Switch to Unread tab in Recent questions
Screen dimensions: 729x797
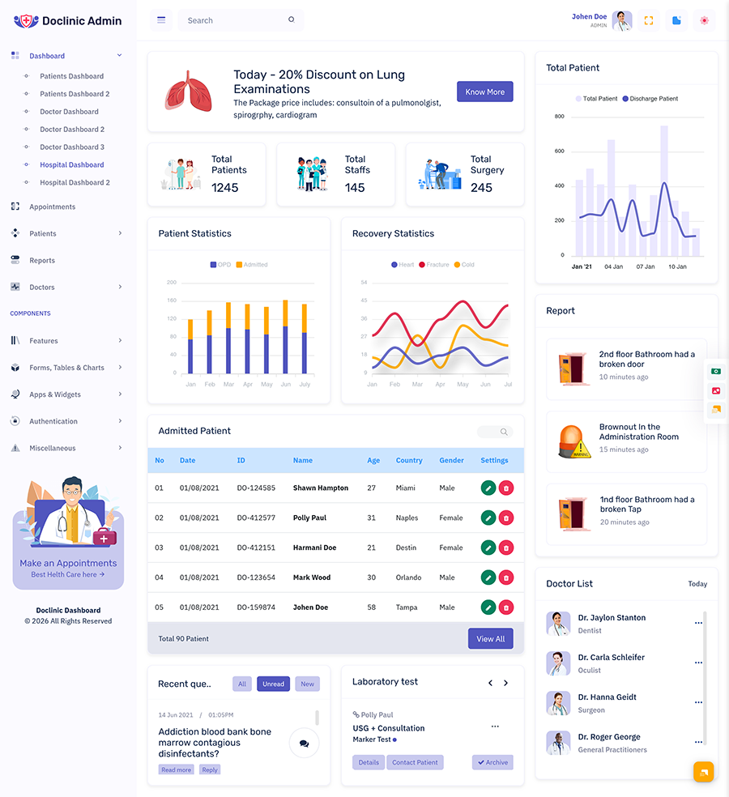(274, 684)
